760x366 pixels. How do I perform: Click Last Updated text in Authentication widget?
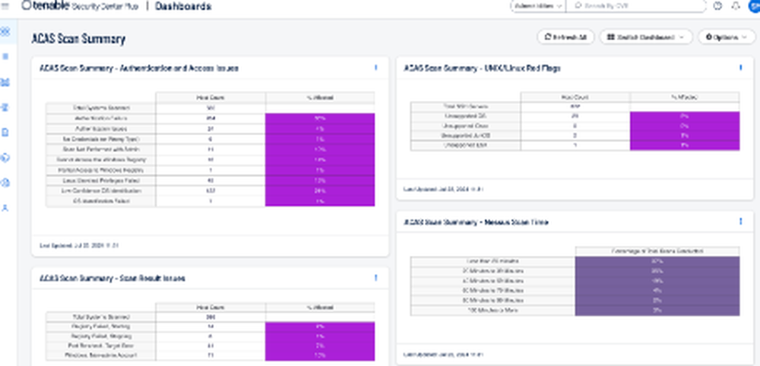point(79,246)
